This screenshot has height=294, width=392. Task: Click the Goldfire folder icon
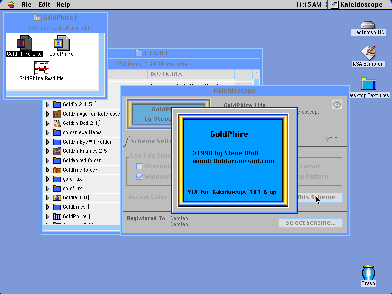tap(57, 170)
